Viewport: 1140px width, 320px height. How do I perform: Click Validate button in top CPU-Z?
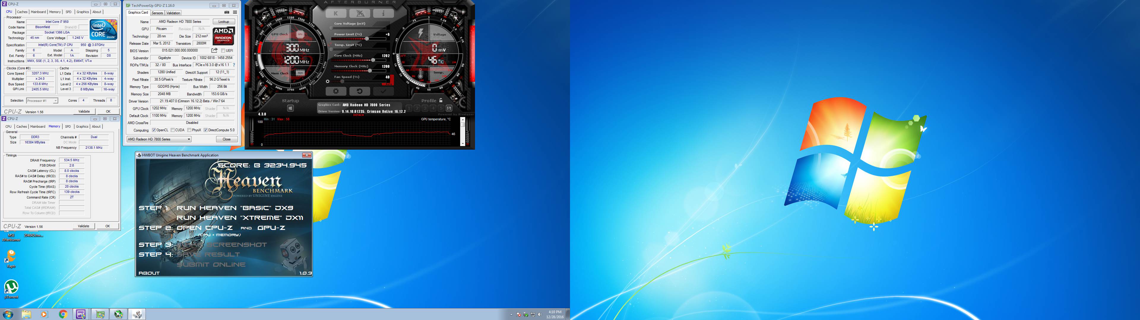[84, 111]
